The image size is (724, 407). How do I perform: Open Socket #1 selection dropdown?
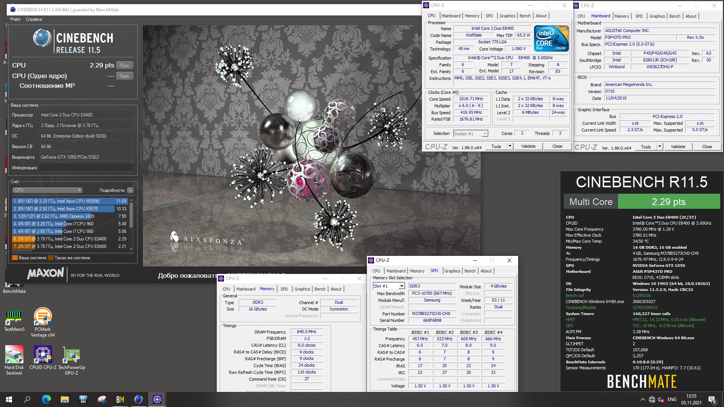[470, 134]
